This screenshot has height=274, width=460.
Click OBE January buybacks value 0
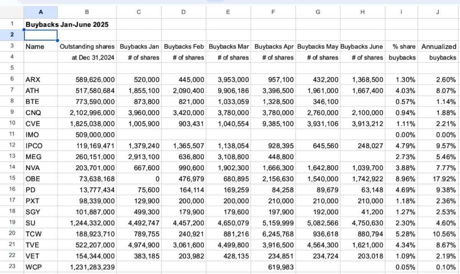pyautogui.click(x=139, y=179)
